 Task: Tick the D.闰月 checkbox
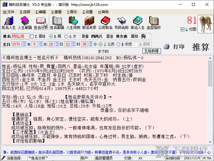click(x=136, y=44)
